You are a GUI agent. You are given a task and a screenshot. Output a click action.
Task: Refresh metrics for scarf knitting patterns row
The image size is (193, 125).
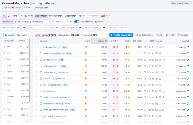tap(188, 116)
